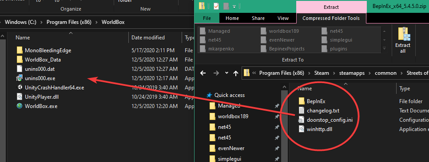Expand chevron after common in address bar
Image resolution: width=429 pixels, height=162 pixels.
(x=401, y=73)
